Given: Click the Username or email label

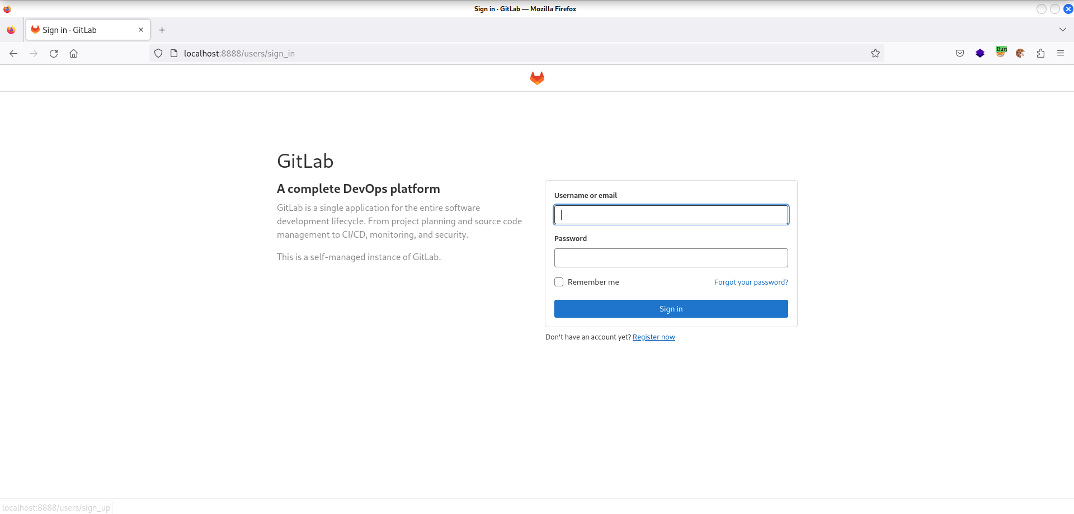Looking at the screenshot, I should tap(586, 196).
